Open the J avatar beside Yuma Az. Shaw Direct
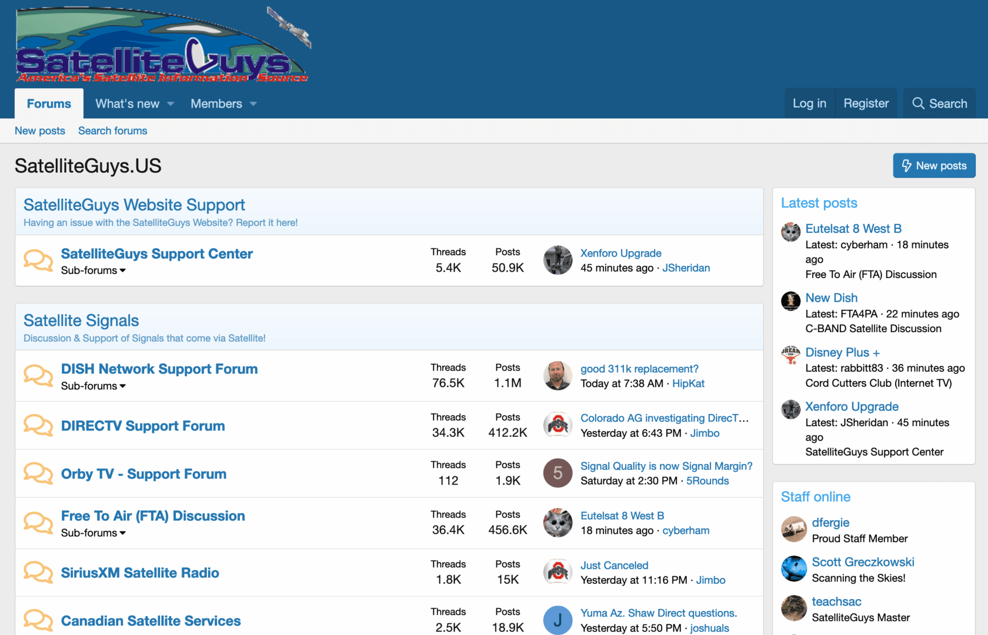This screenshot has width=988, height=635. click(x=558, y=620)
